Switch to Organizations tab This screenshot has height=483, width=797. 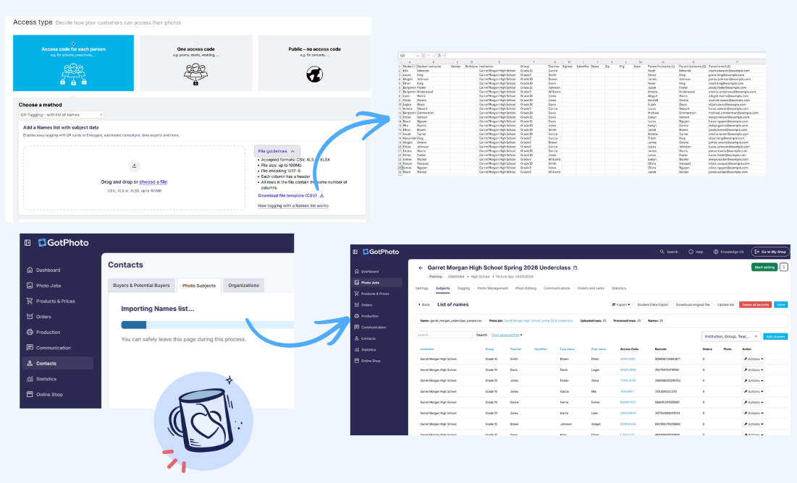243,286
